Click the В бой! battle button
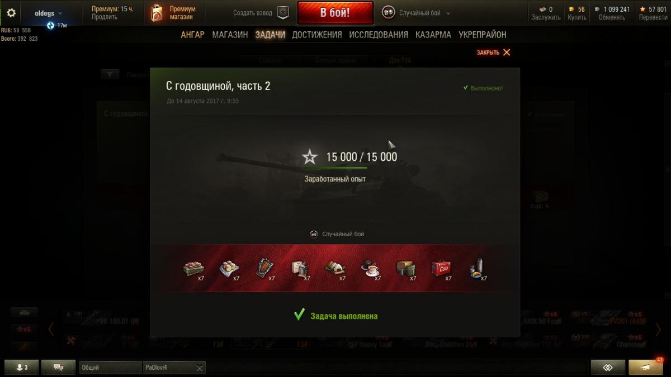The height and width of the screenshot is (377, 671). (x=335, y=13)
